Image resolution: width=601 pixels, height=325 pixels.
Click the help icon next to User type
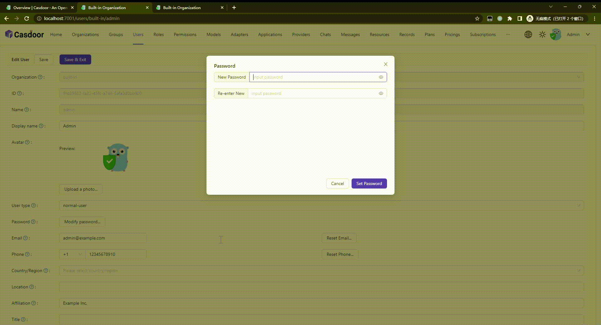click(33, 205)
